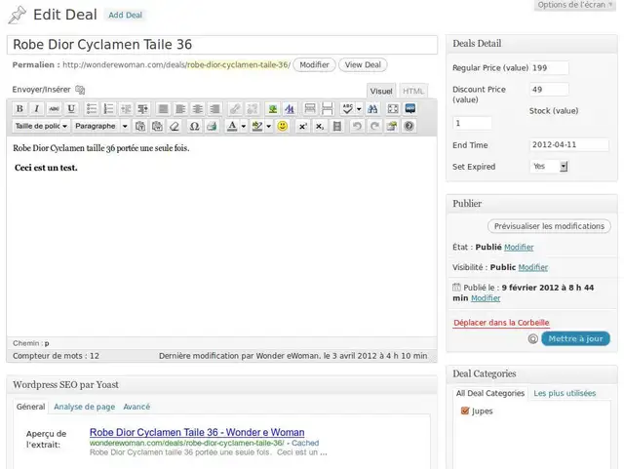The width and height of the screenshot is (624, 469).
Task: Edit État status via Modifier link
Action: pyautogui.click(x=519, y=248)
